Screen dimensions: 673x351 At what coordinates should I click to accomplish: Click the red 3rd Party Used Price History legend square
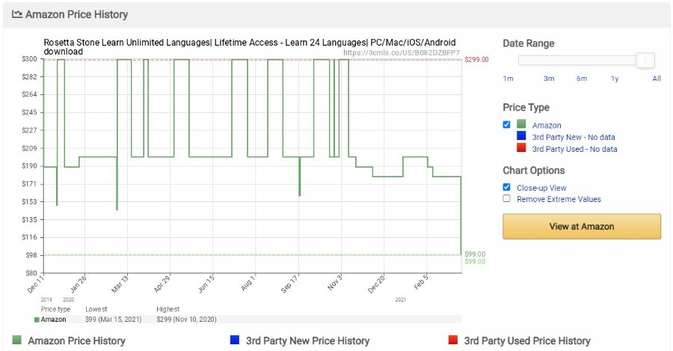[453, 340]
